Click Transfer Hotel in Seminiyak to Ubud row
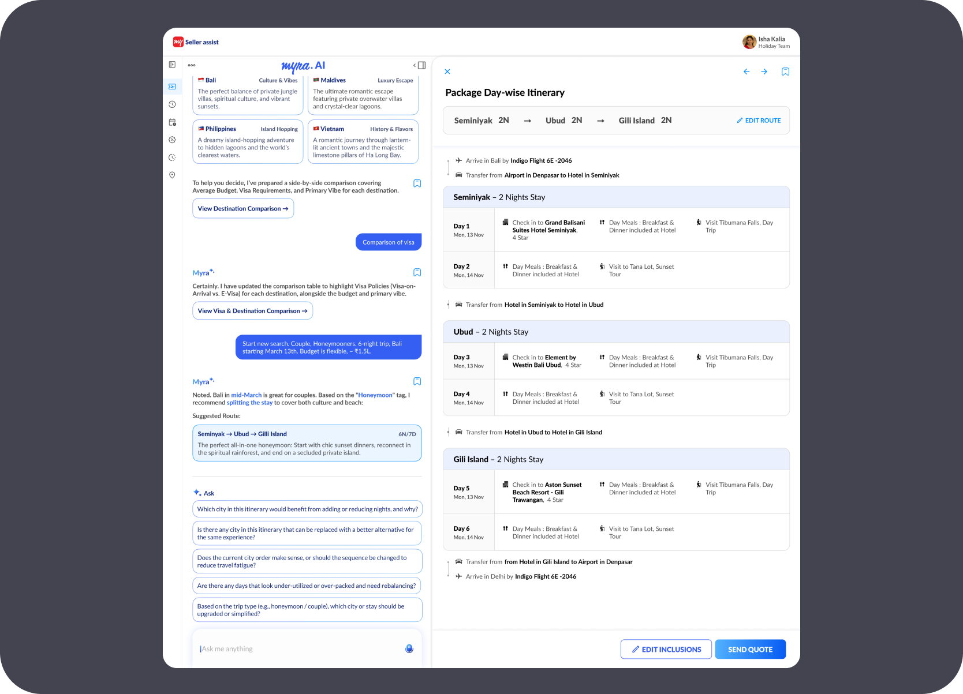The width and height of the screenshot is (963, 694). [x=529, y=305]
